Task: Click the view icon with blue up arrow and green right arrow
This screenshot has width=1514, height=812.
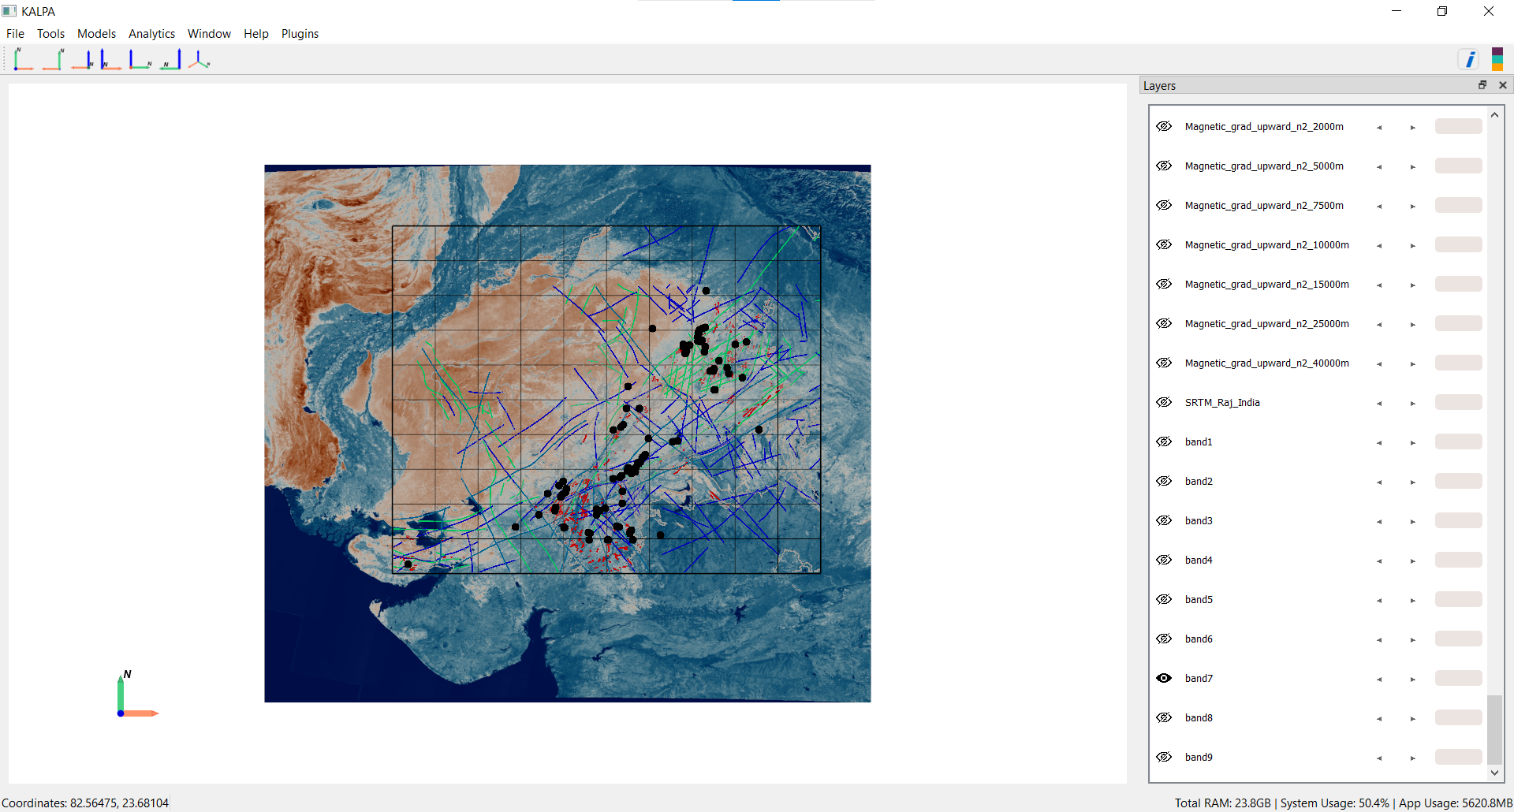Action: [x=140, y=60]
